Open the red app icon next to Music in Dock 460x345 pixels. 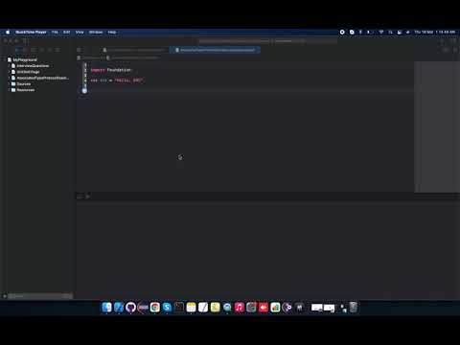click(264, 308)
